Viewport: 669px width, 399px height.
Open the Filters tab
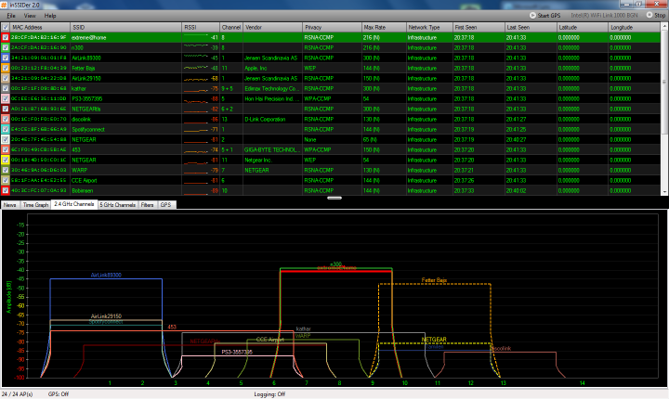point(147,205)
